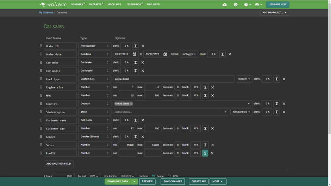331x186 pixels.
Task: Open formula editor for Engine size field
Action: [x=205, y=87]
